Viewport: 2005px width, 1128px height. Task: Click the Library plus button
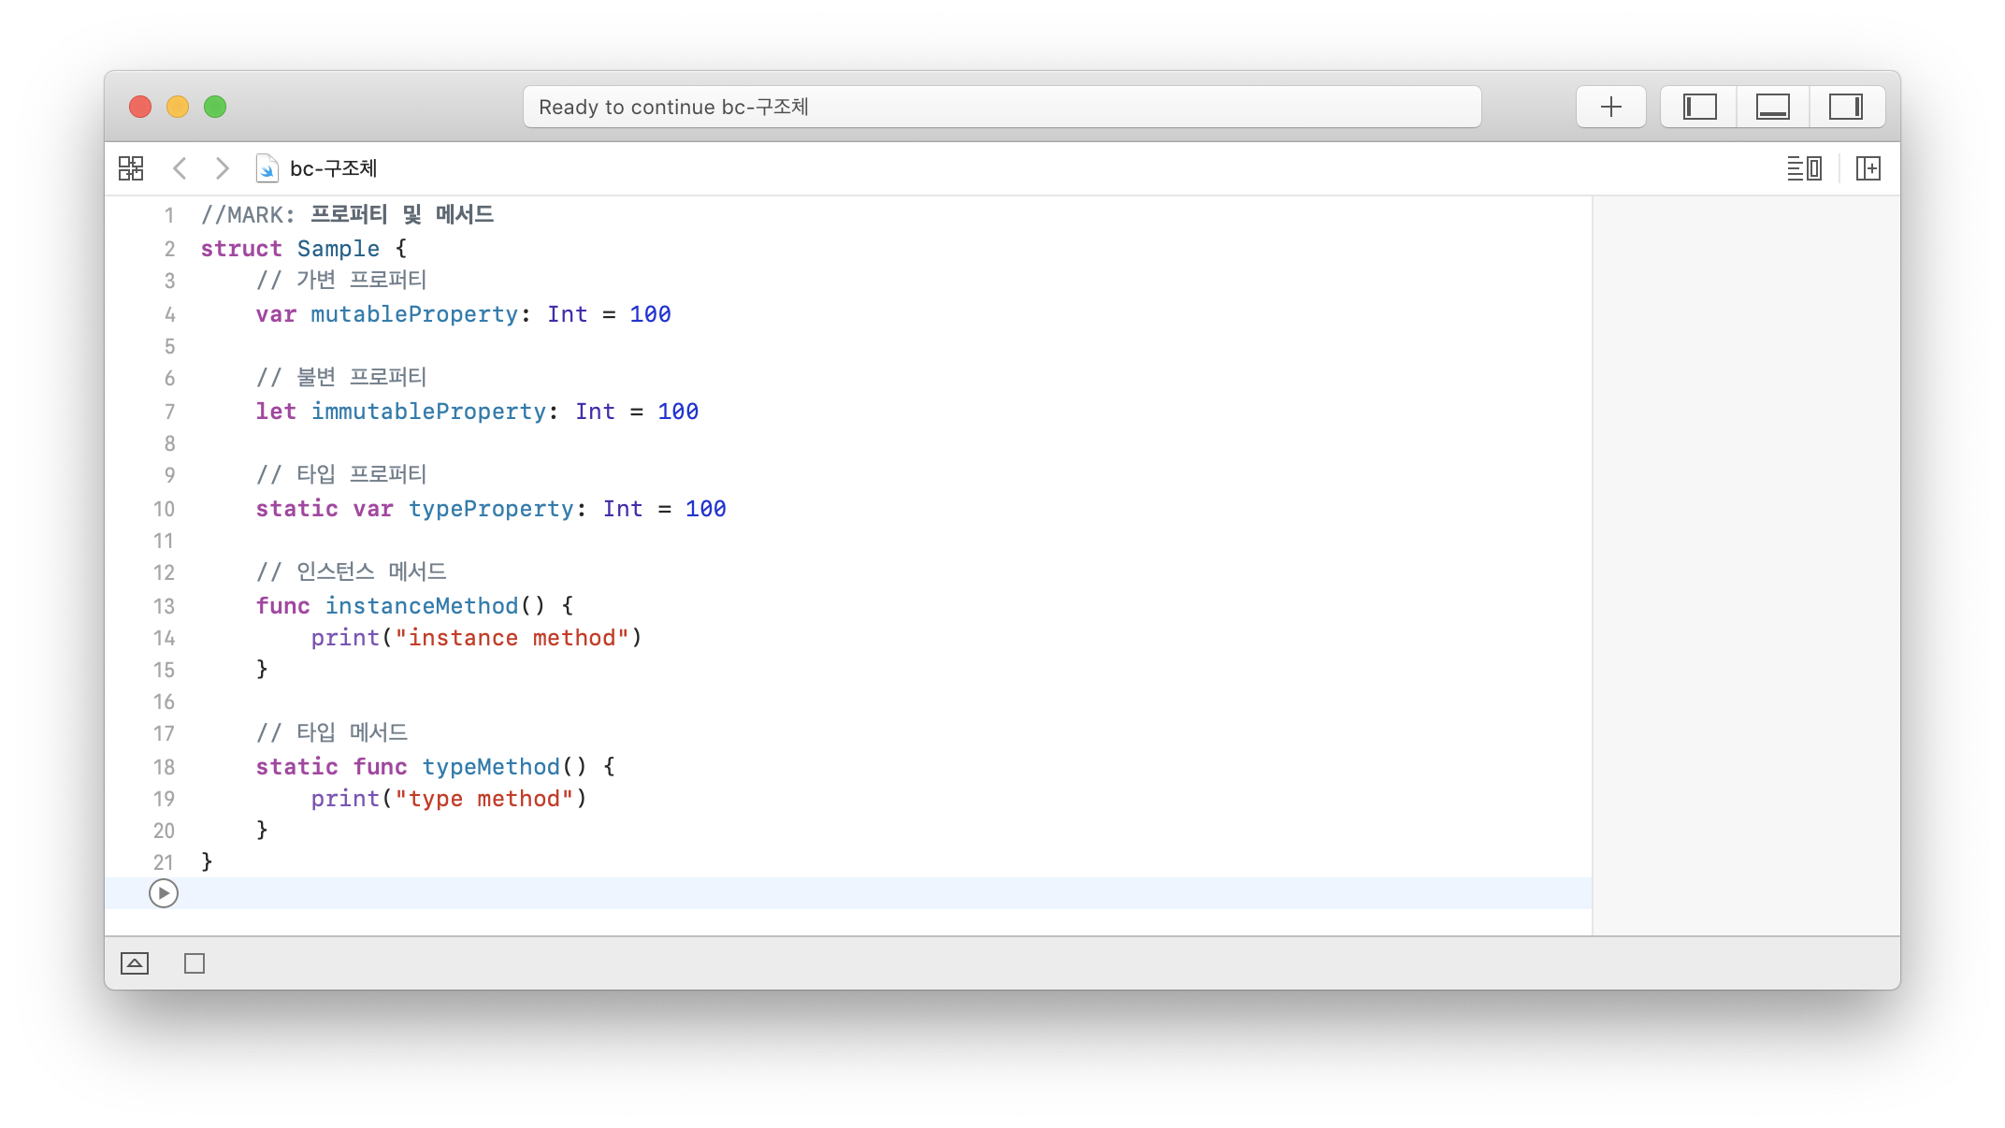(x=1610, y=107)
